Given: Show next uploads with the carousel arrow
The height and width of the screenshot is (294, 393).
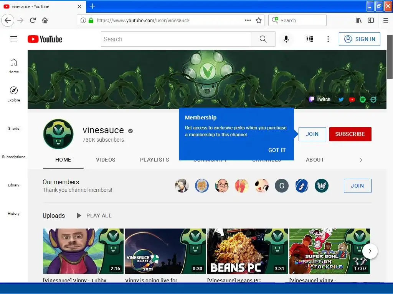Looking at the screenshot, I should point(370,251).
